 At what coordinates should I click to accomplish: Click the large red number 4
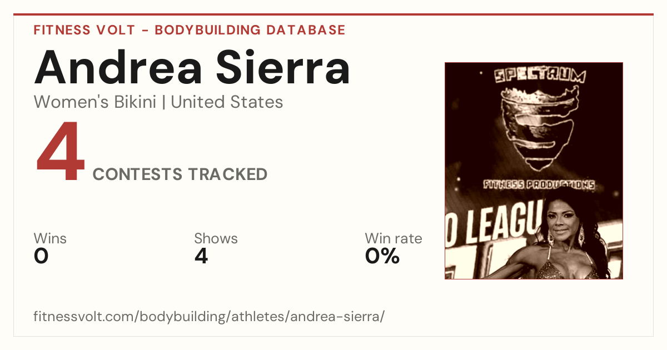[x=61, y=152]
